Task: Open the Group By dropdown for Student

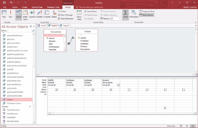Action: (118, 85)
